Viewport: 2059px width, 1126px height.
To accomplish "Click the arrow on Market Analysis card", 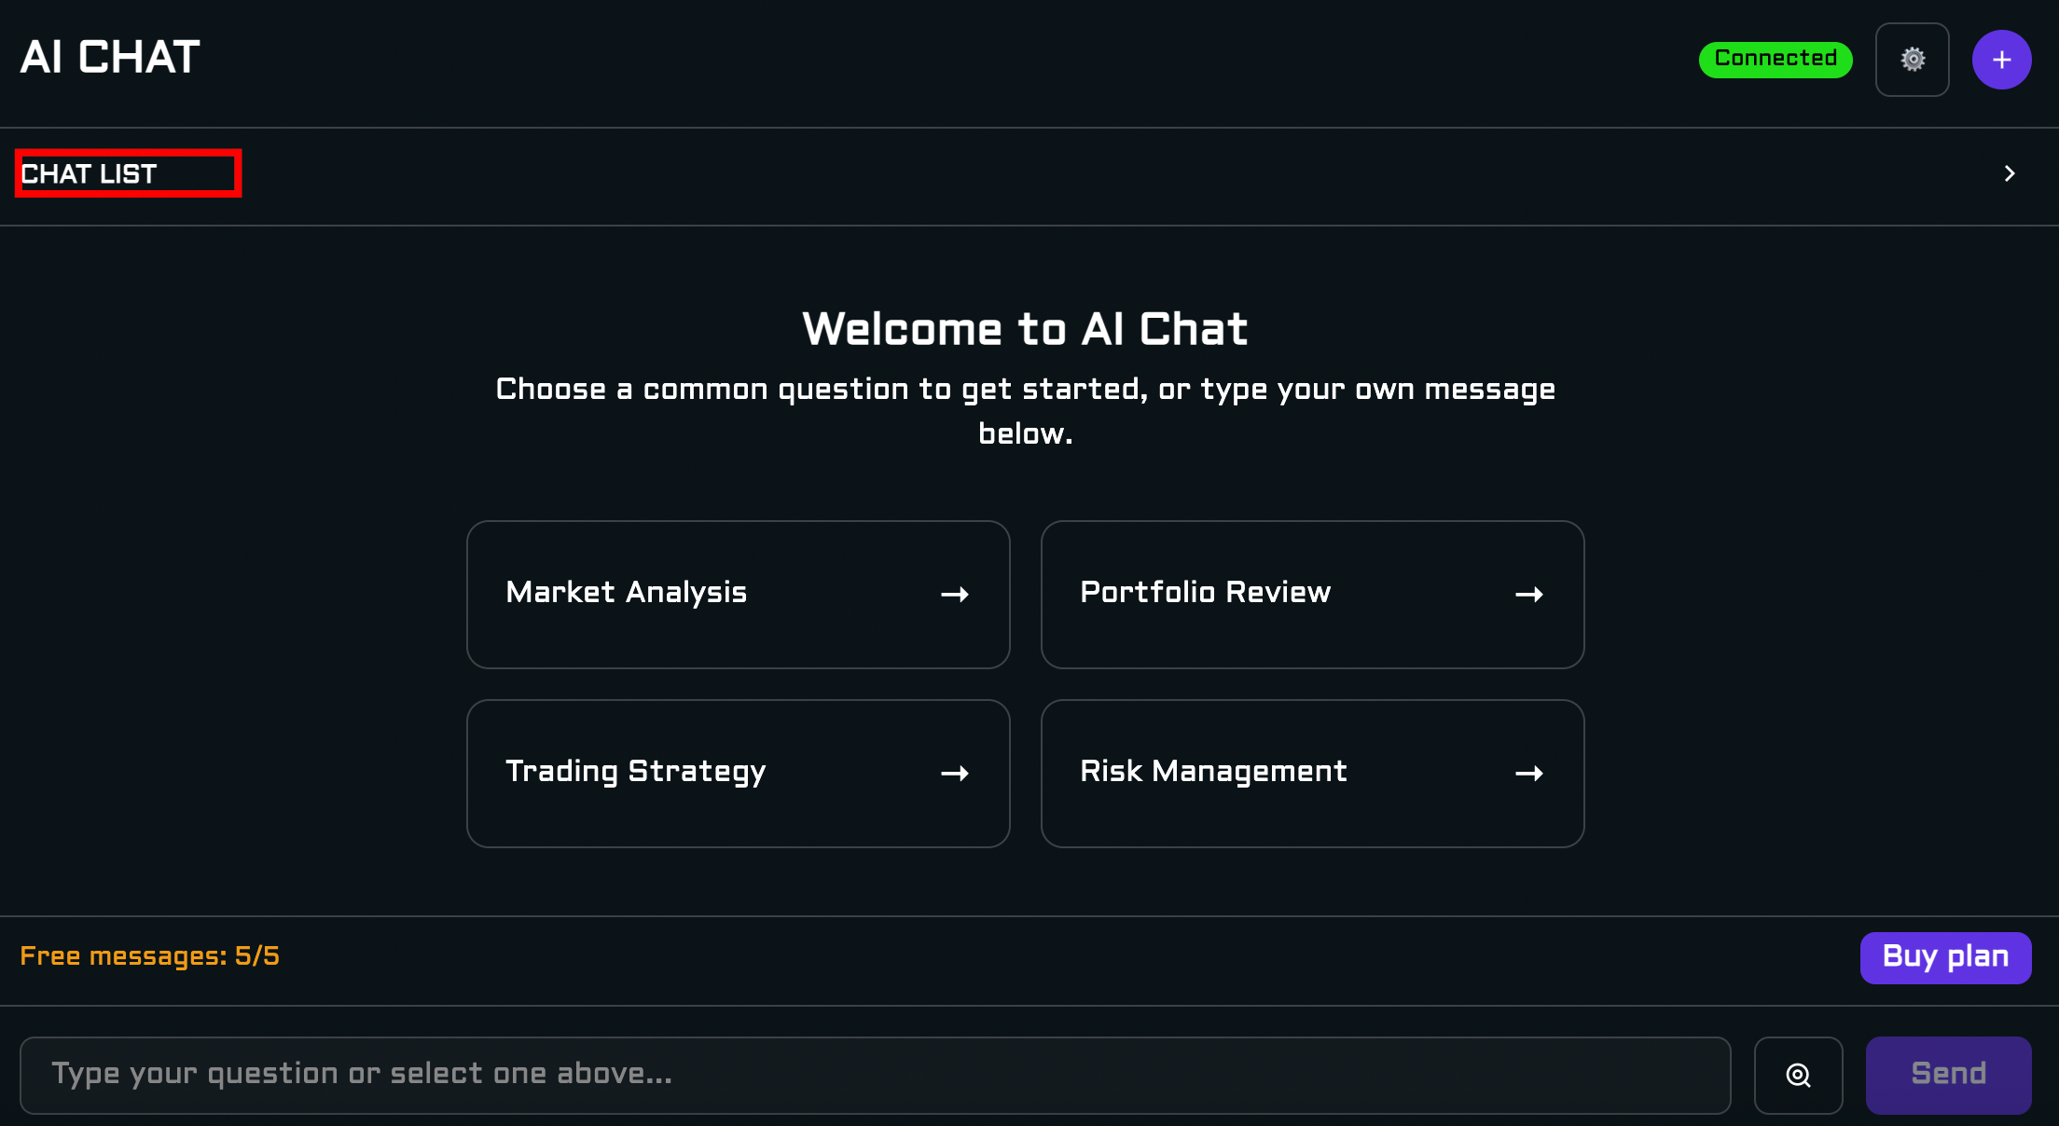I will pos(954,595).
